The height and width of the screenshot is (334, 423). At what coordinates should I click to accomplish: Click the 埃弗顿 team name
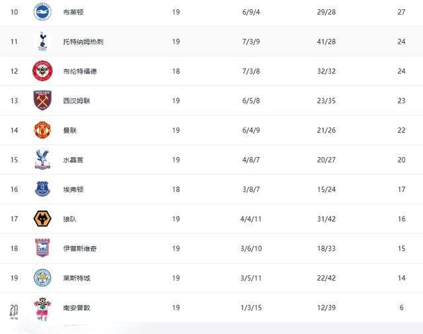73,189
